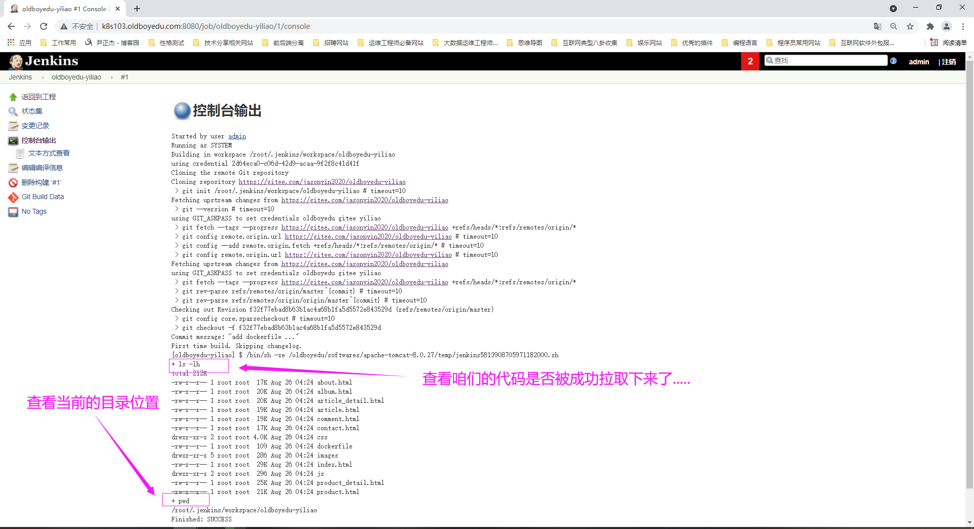
Task: Open the browser extensions puzzle icon
Action: click(930, 26)
